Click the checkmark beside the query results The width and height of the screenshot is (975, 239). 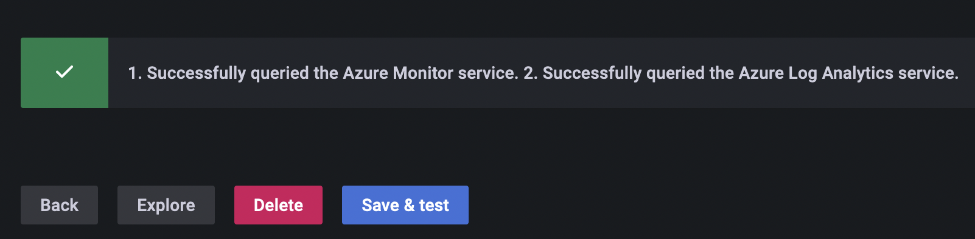point(65,72)
